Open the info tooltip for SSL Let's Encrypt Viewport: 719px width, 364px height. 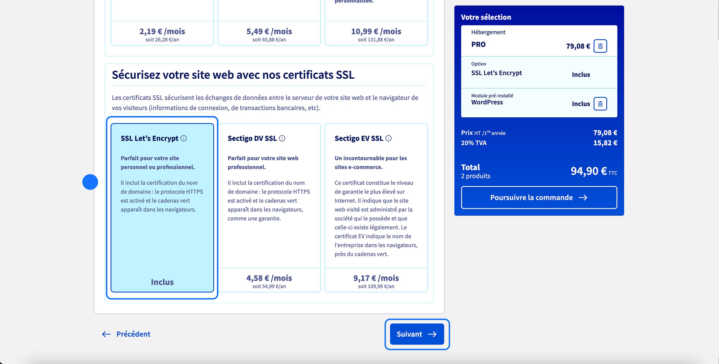click(x=184, y=139)
